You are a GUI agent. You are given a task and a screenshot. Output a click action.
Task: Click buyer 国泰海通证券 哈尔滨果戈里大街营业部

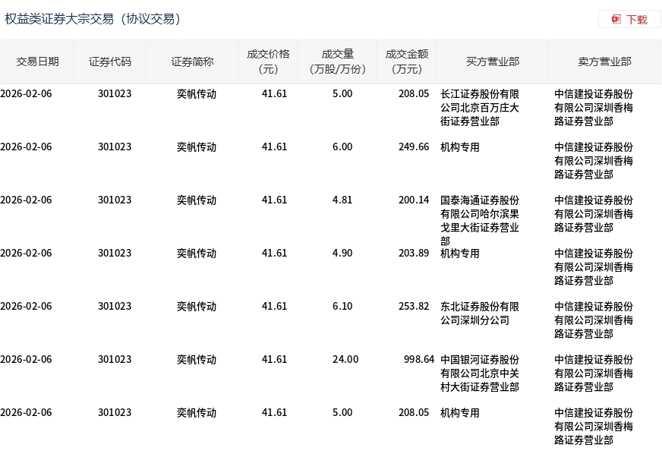[480, 220]
